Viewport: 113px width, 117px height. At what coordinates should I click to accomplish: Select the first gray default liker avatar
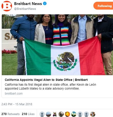click(42, 114)
